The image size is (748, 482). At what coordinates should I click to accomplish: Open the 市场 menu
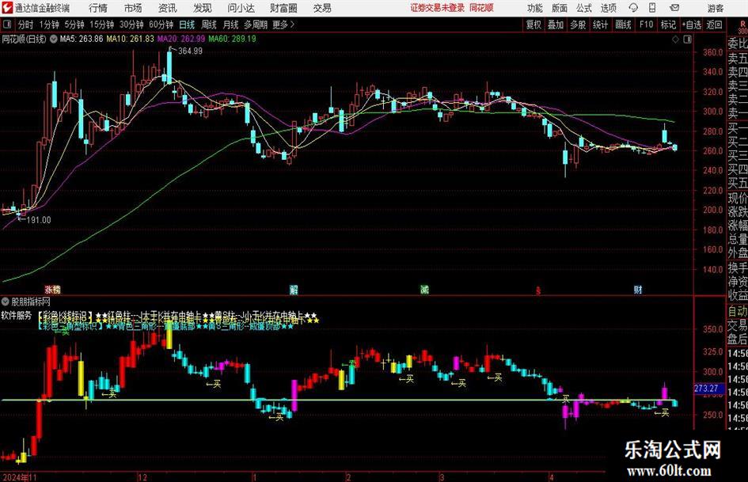[x=133, y=8]
